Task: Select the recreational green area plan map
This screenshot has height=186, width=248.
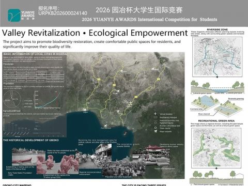Action: (216, 148)
